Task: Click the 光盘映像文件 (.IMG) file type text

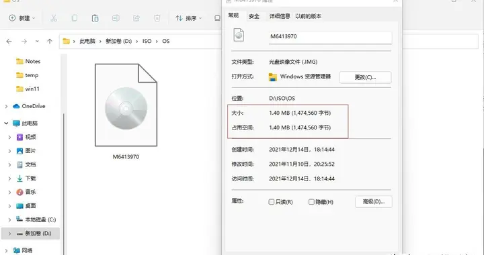Action: point(293,62)
